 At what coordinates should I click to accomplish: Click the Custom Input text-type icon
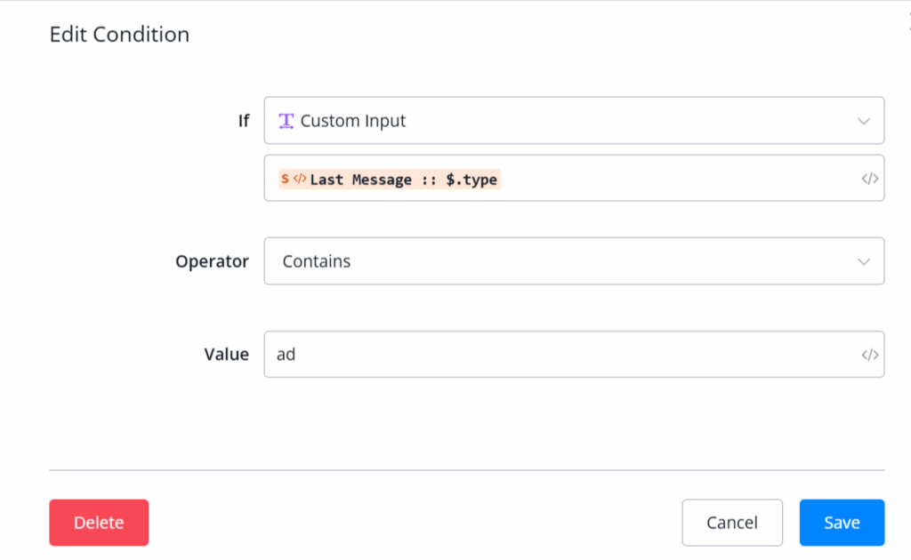click(x=286, y=121)
